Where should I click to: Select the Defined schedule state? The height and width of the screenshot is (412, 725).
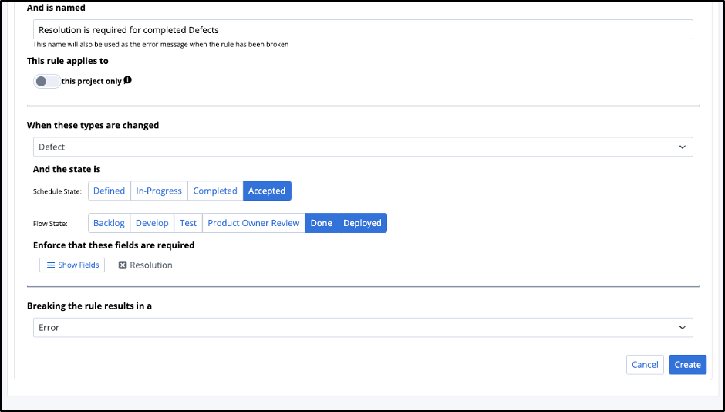(x=109, y=191)
